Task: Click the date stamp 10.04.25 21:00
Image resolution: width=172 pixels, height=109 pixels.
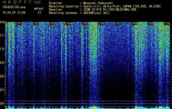Action: point(14,13)
